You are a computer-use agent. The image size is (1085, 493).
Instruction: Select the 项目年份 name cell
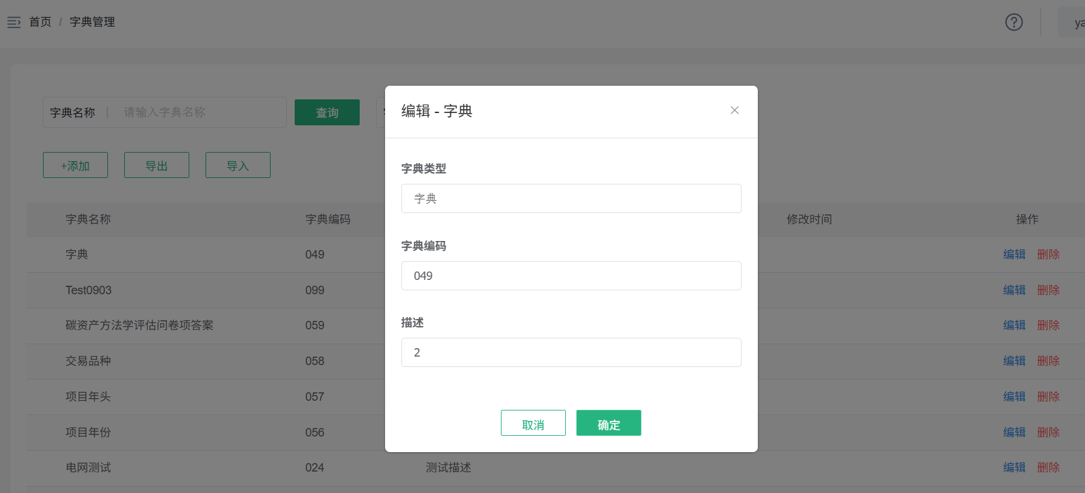coord(88,433)
